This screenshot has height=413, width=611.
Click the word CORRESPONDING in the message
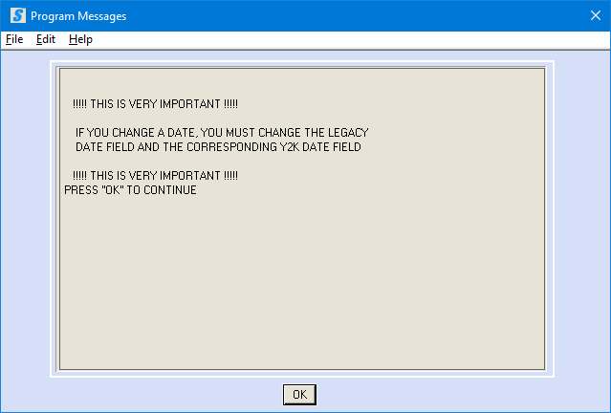click(x=231, y=147)
